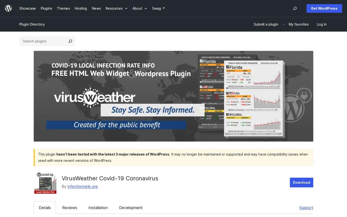The image size is (347, 217).
Task: Expand the Resources dropdown menu
Action: 117,8
